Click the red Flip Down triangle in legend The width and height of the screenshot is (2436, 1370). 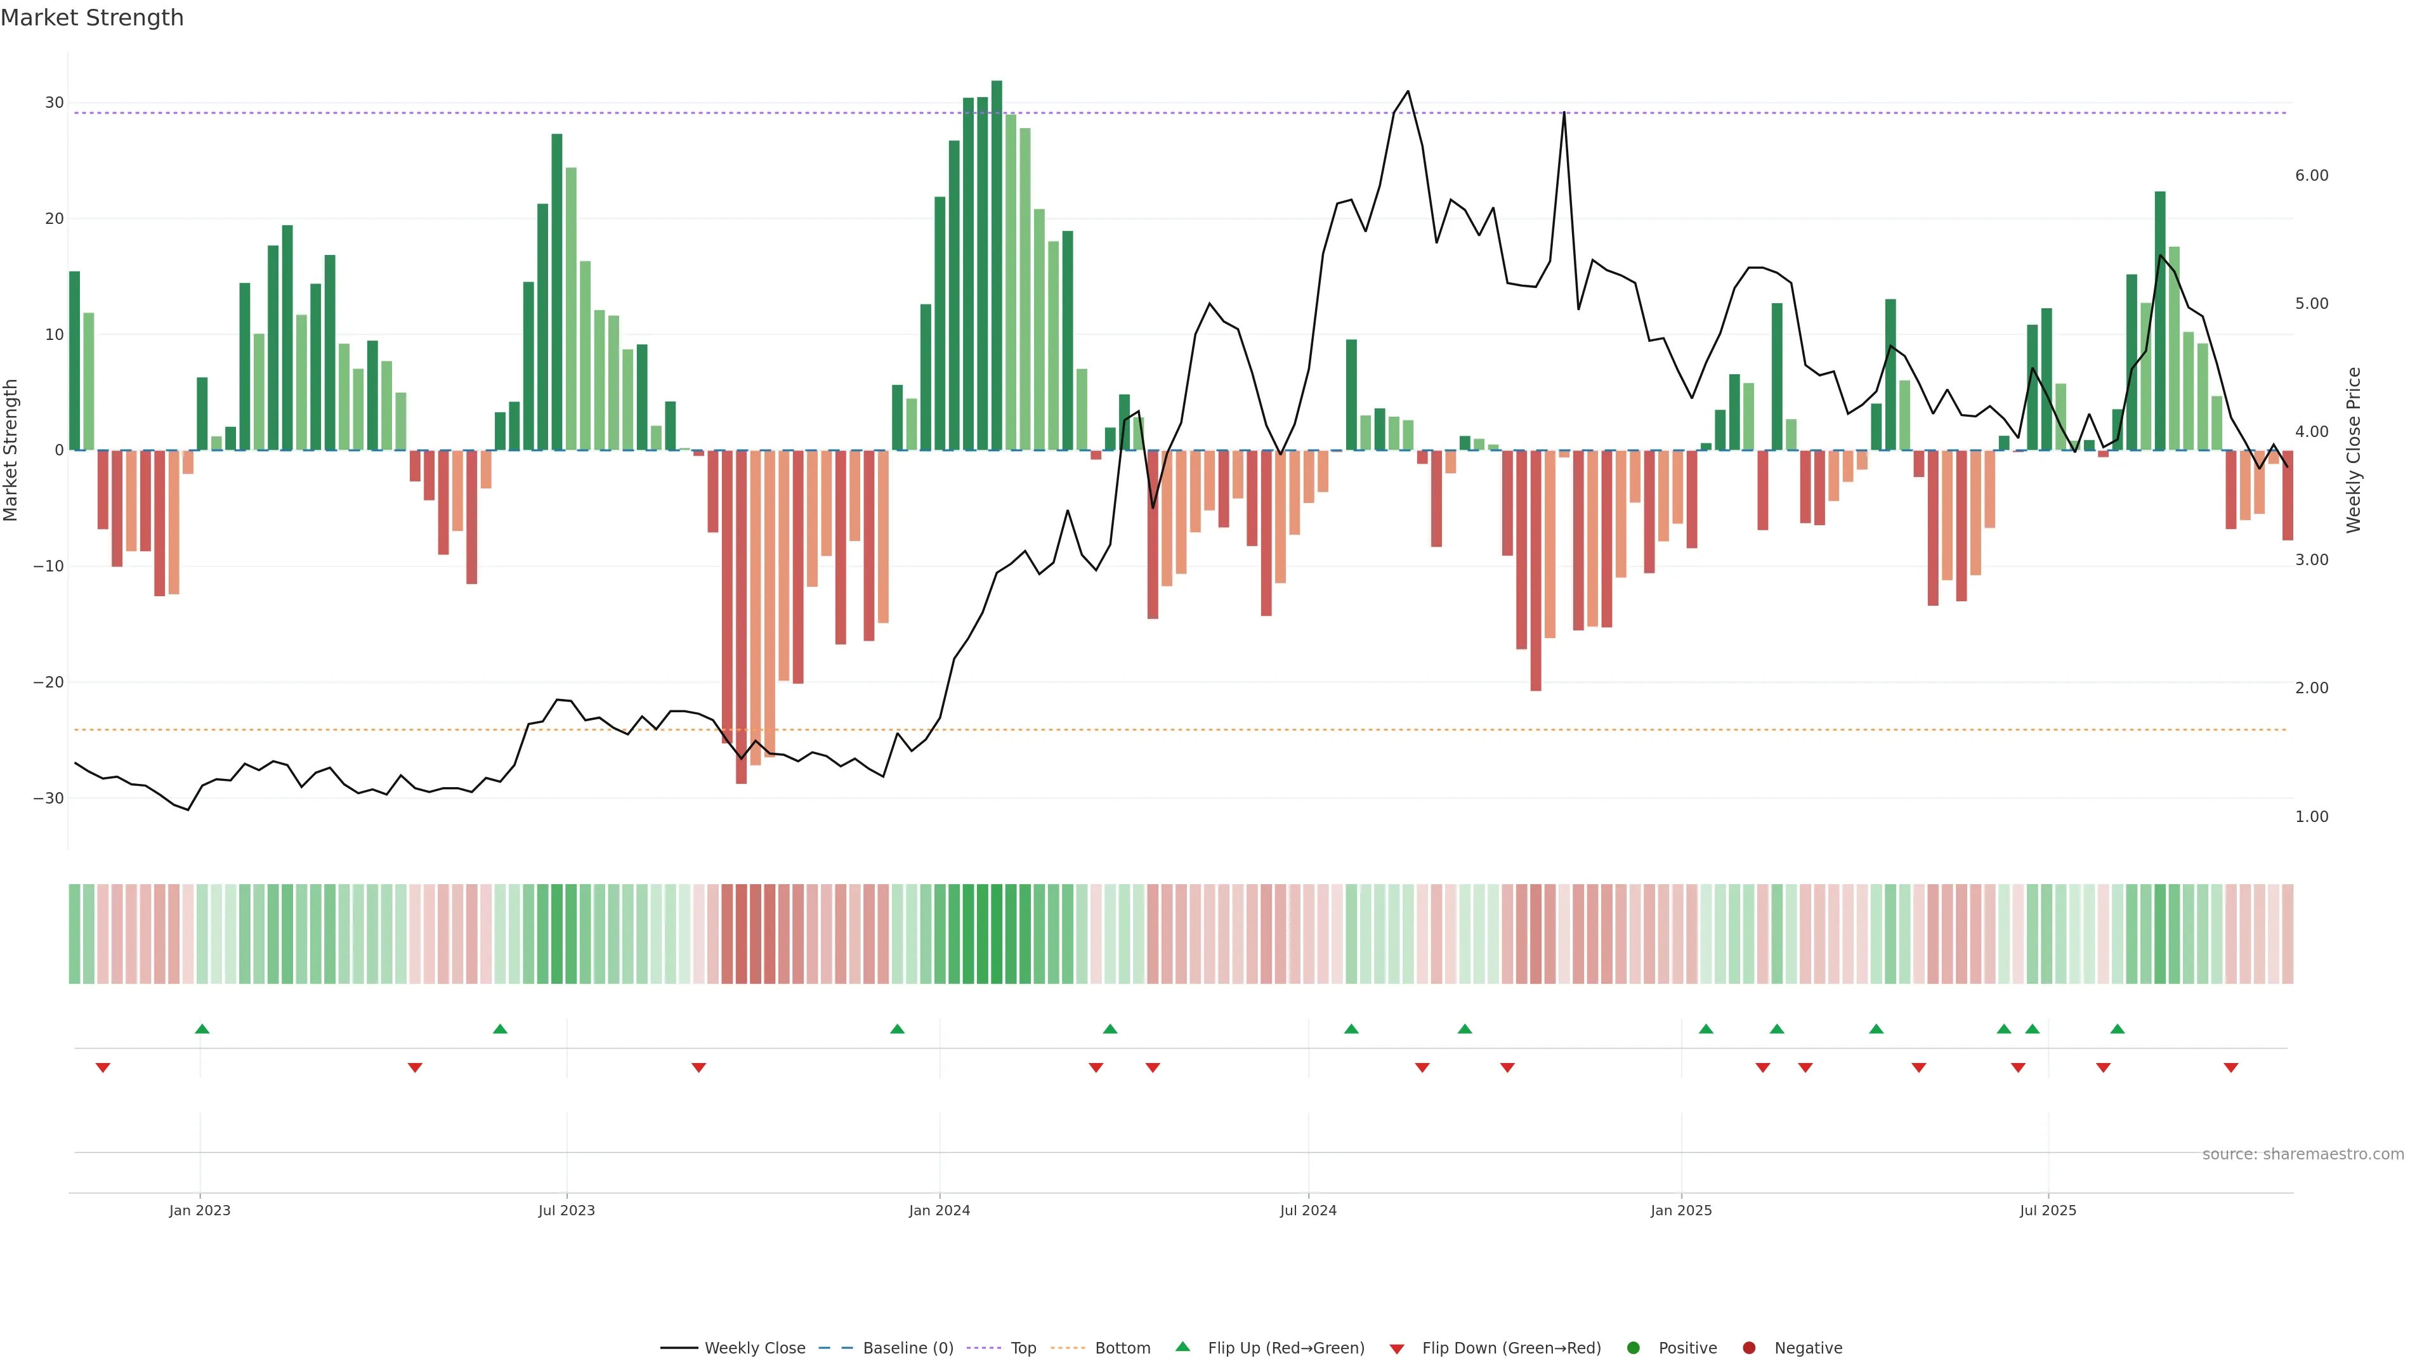point(1397,1349)
